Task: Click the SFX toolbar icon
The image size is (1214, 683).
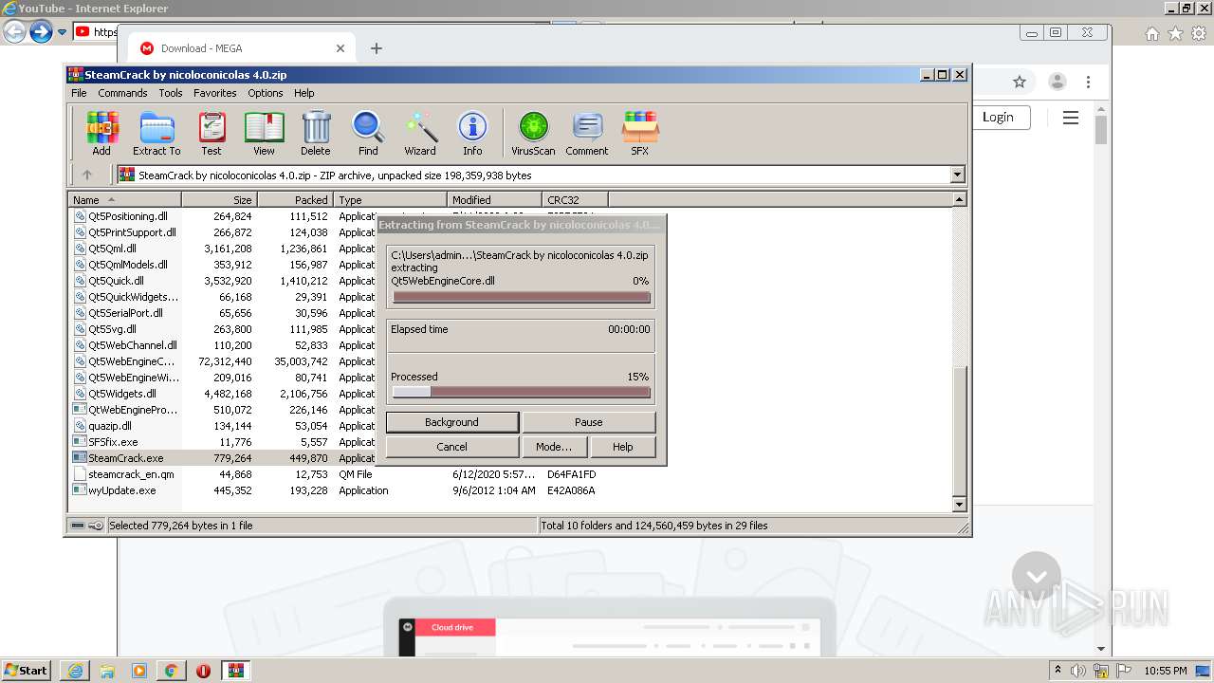Action: (x=640, y=134)
